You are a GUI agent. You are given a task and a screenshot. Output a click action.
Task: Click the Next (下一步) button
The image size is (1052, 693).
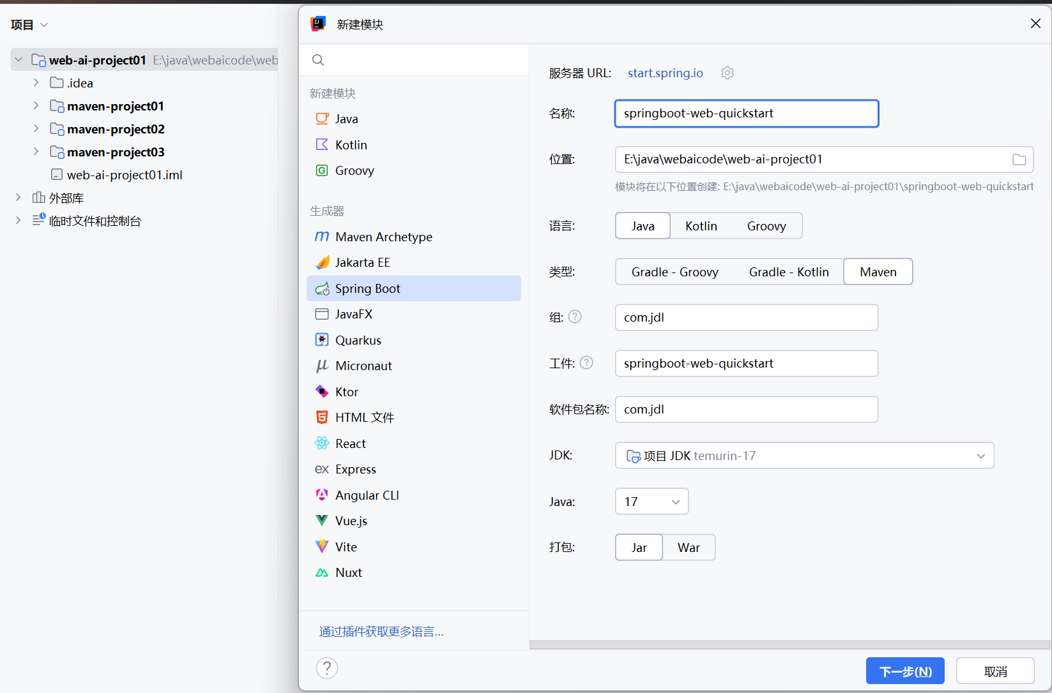pos(905,671)
